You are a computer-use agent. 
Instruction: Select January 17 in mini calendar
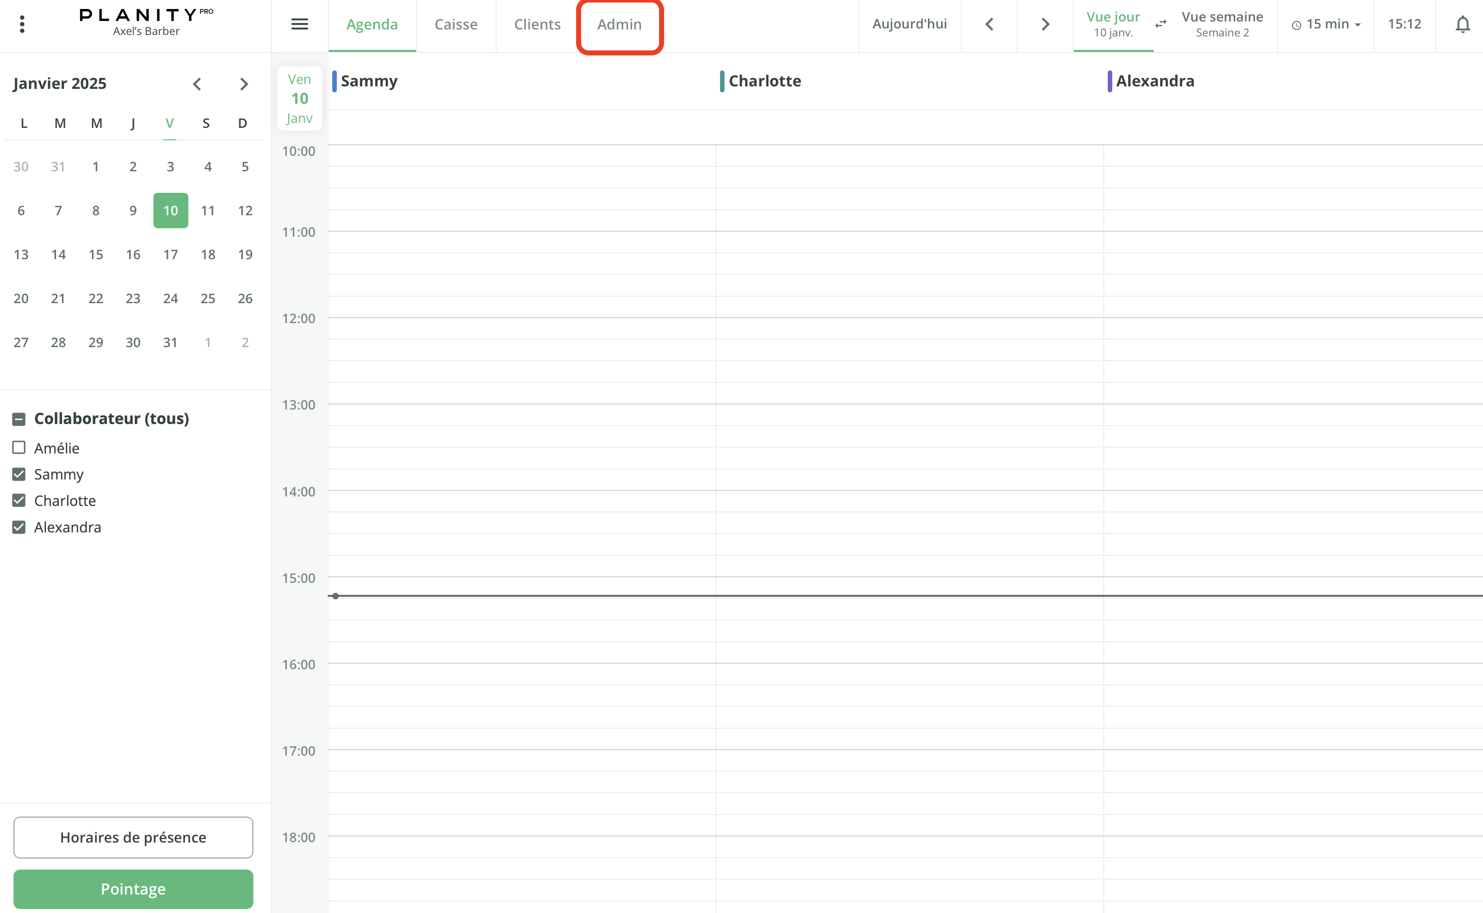tap(170, 254)
